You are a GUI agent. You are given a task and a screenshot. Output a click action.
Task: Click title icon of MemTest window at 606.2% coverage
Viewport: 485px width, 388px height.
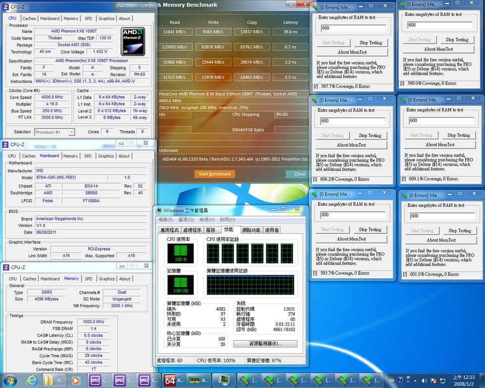click(x=315, y=100)
